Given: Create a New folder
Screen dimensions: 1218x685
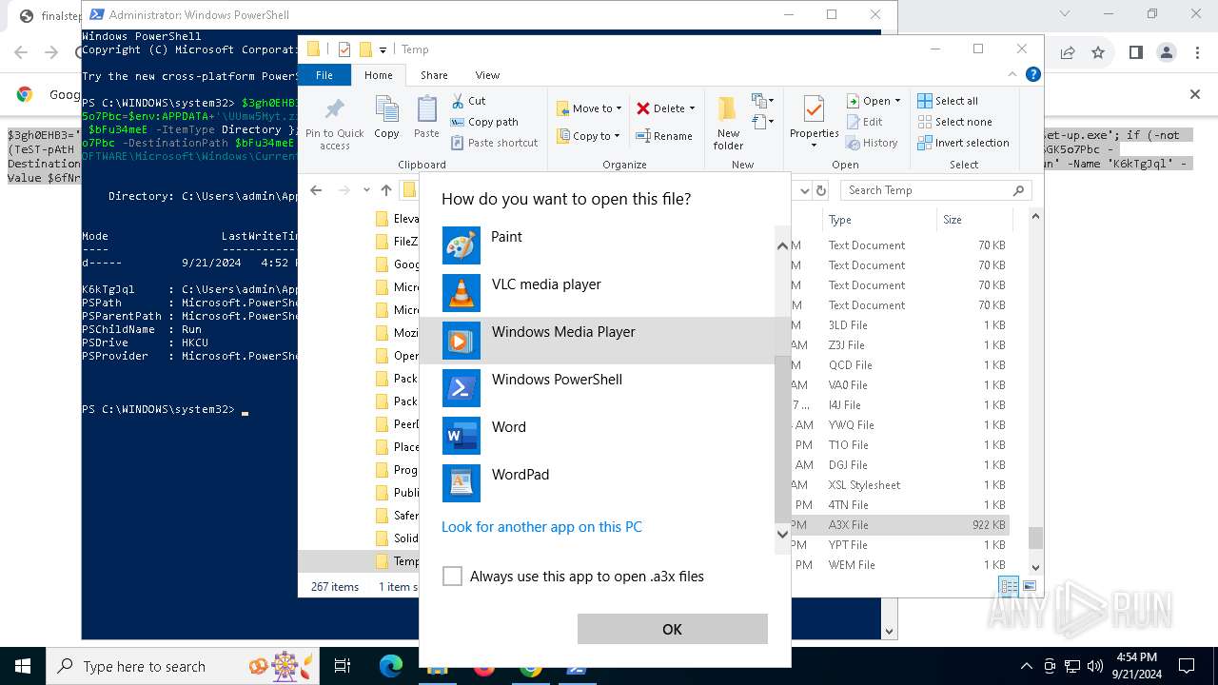Looking at the screenshot, I should (728, 123).
